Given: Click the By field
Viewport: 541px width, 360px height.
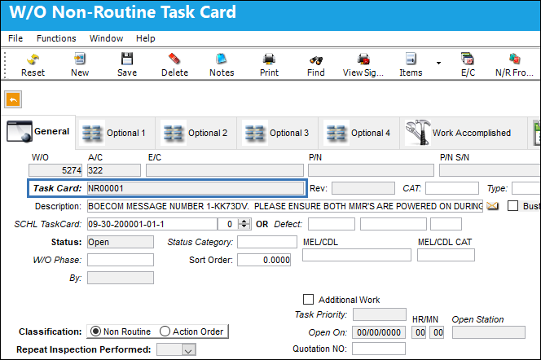Looking at the screenshot, I should click(x=121, y=278).
